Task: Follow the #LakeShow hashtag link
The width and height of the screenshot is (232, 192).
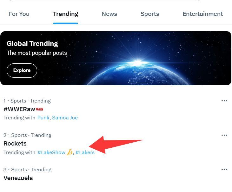Action: click(51, 153)
